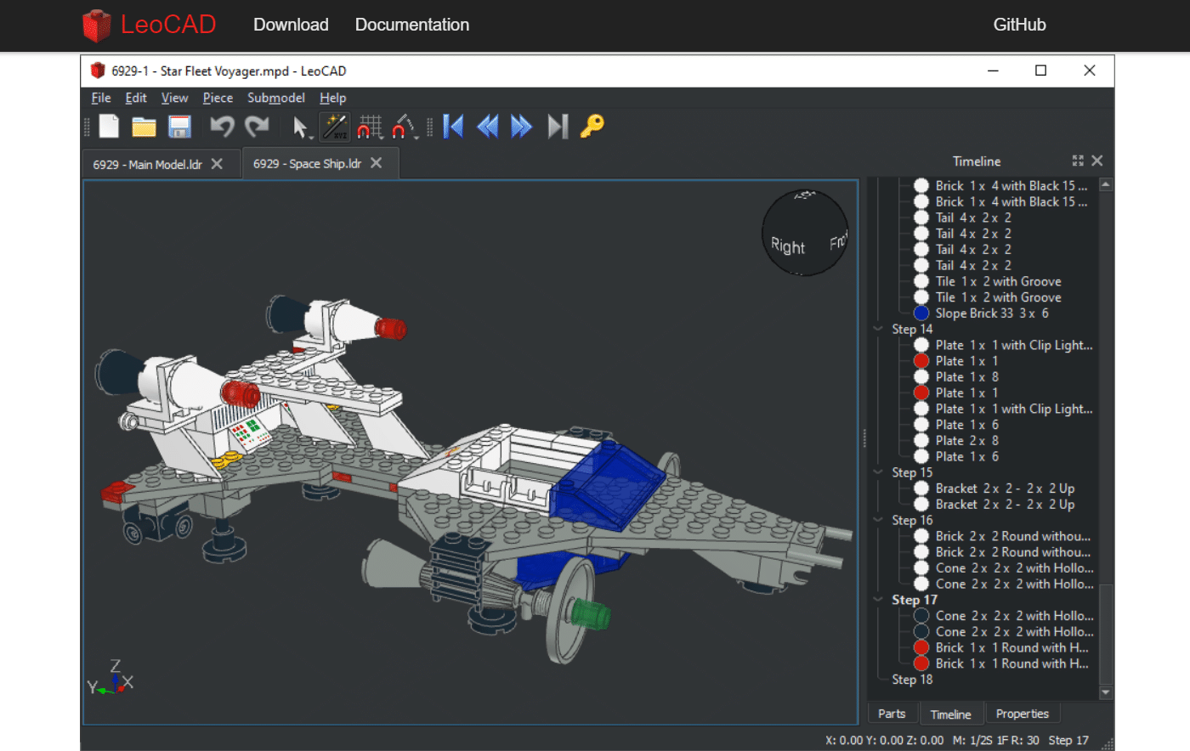Click the toolbar drag handle before New icon

tap(87, 127)
